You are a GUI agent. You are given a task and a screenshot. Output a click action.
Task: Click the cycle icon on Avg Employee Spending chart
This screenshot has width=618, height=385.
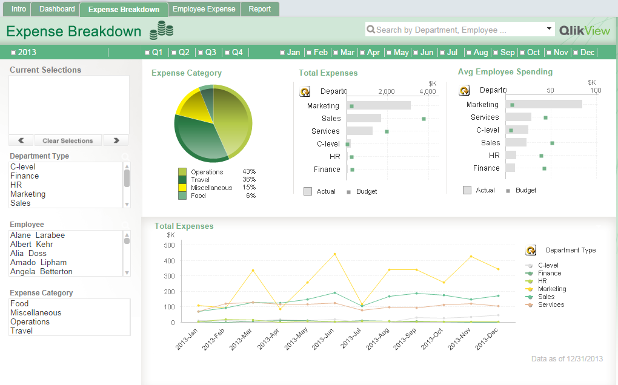(464, 91)
